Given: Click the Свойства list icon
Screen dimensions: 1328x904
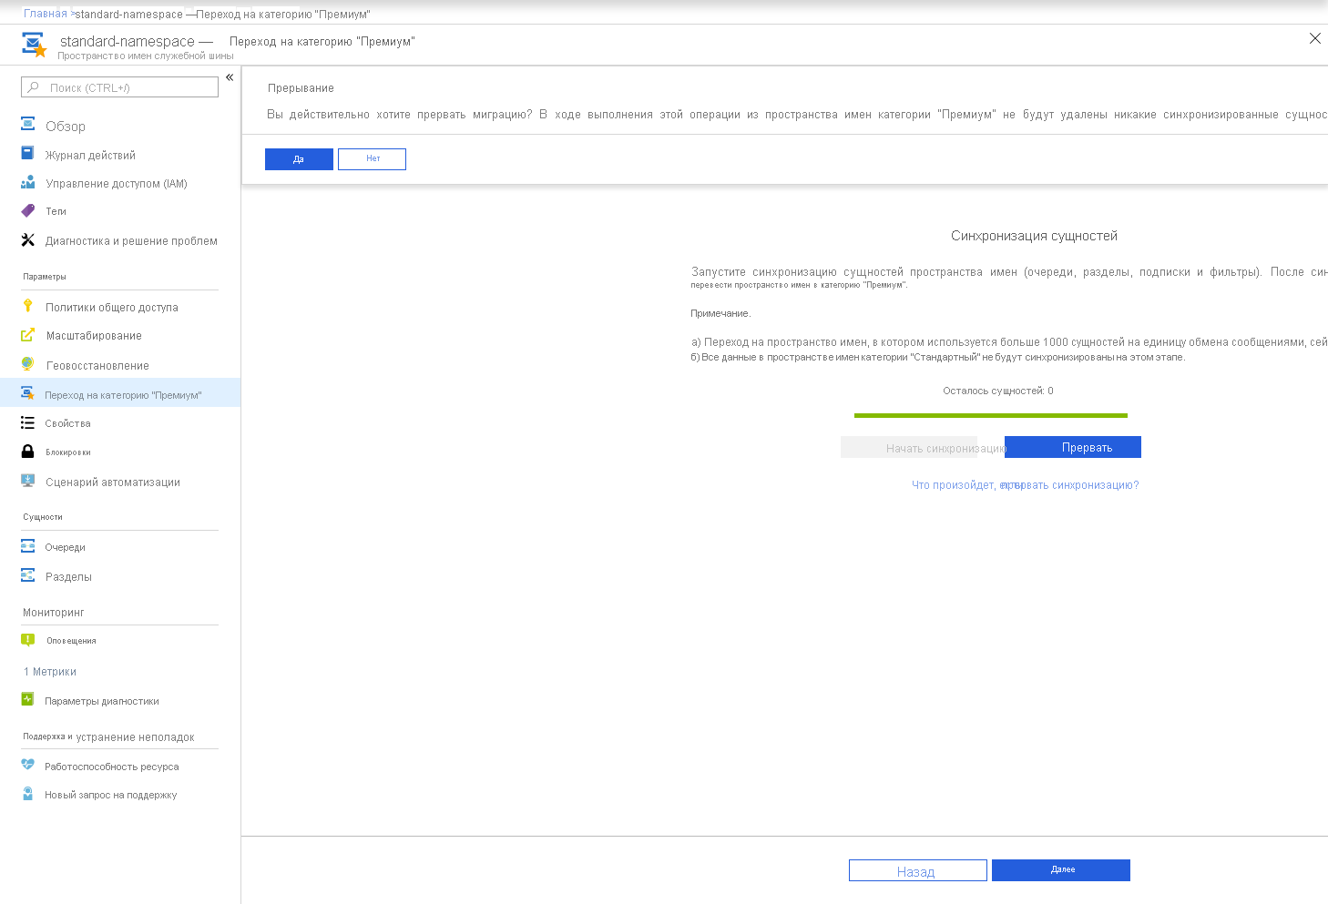Looking at the screenshot, I should (x=28, y=422).
